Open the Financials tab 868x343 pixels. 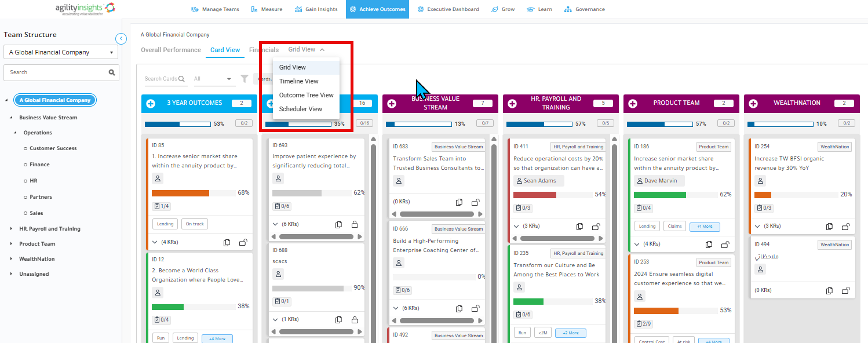click(264, 50)
